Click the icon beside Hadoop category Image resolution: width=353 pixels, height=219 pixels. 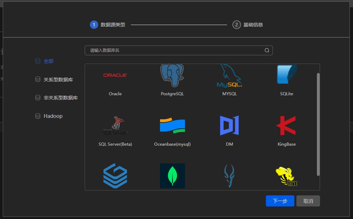click(x=38, y=116)
